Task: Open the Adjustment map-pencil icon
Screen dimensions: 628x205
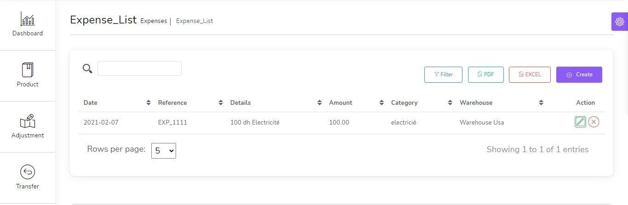Action: (28, 121)
